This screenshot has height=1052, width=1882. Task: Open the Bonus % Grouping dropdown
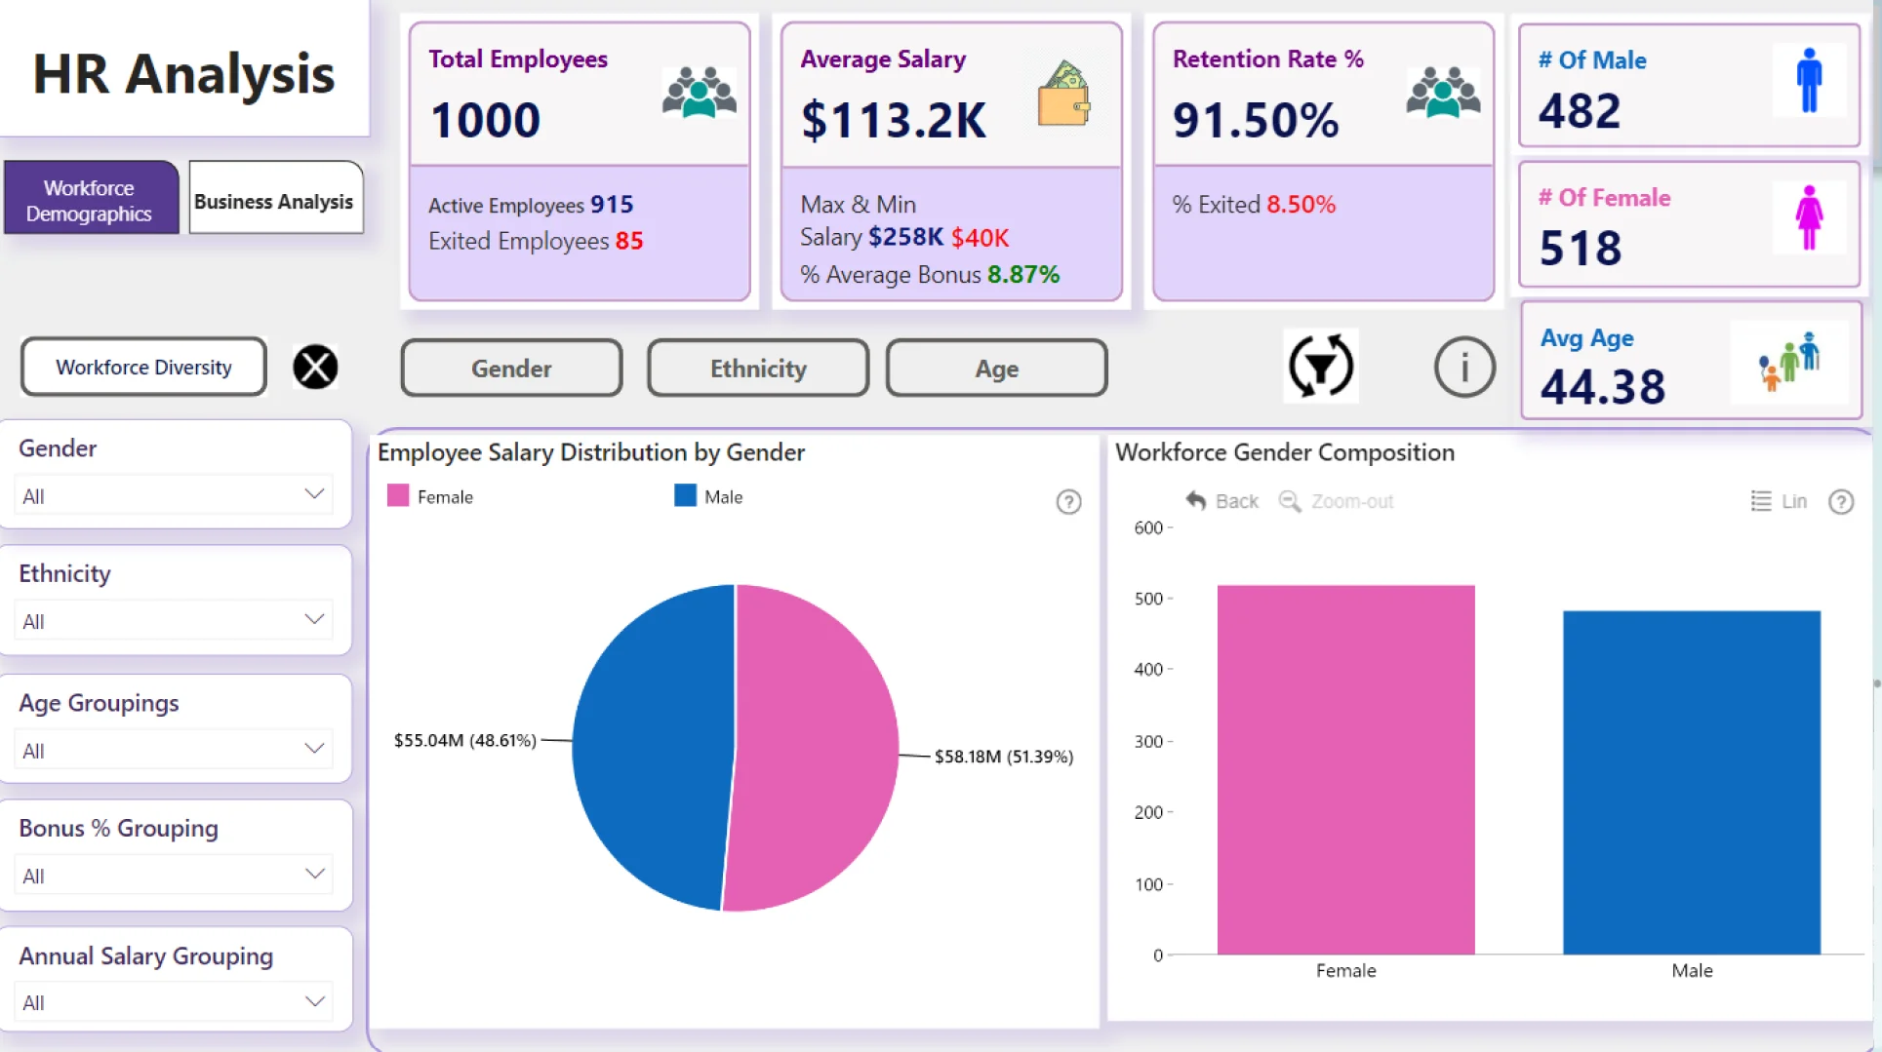[x=174, y=875]
